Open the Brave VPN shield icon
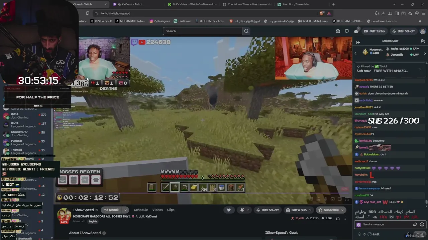This screenshot has height=240, width=428. click(x=417, y=13)
